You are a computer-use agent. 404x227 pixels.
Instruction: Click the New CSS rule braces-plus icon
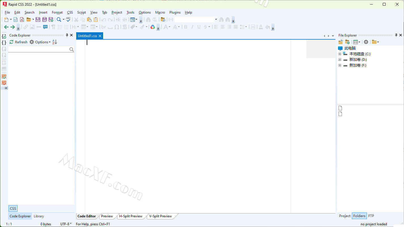click(x=4, y=36)
